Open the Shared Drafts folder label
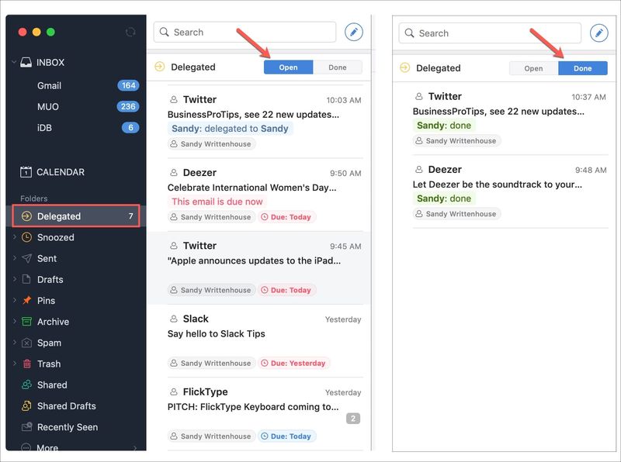This screenshot has height=462, width=621. (67, 406)
